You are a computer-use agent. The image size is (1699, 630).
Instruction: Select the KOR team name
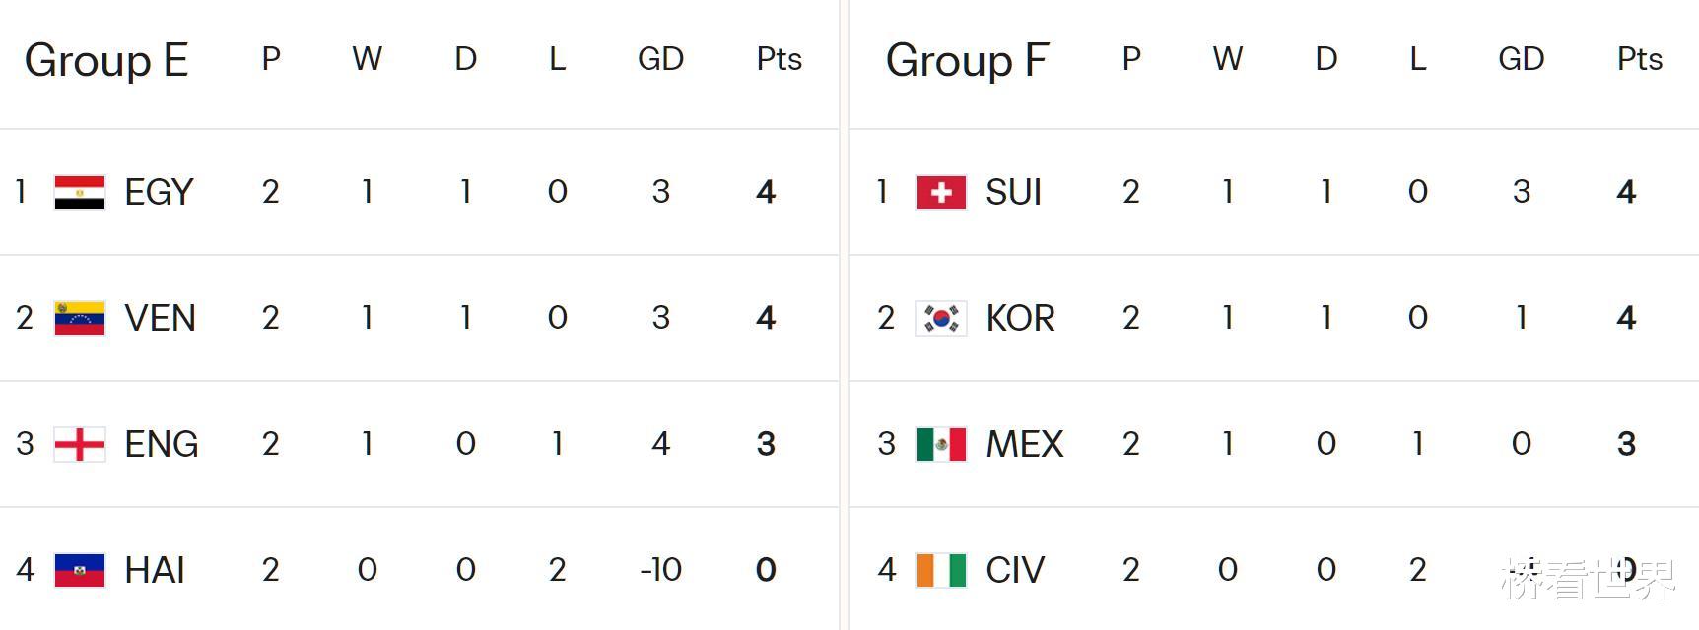click(x=1020, y=318)
